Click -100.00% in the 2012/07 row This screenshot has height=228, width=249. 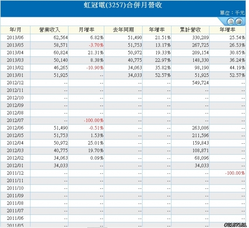tap(94, 120)
